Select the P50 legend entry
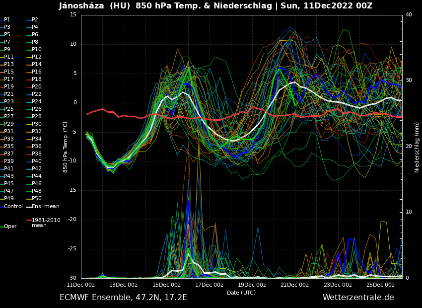Image resolution: width=422 pixels, height=308 pixels. tap(37, 199)
